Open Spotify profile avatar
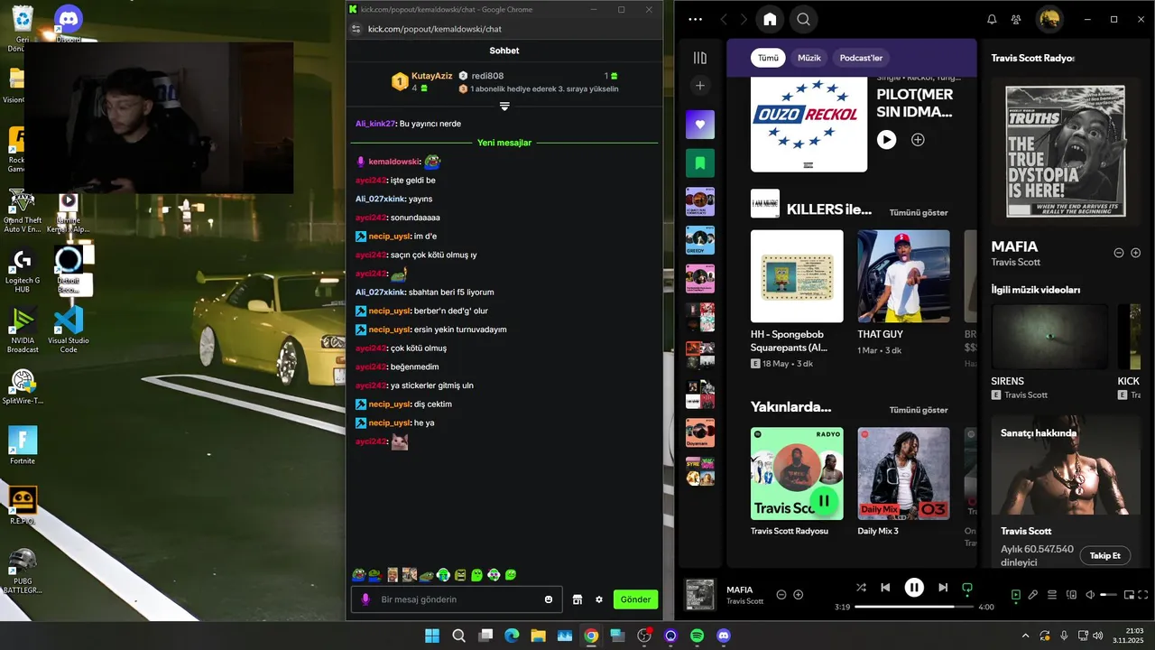This screenshot has height=650, width=1155. [1049, 19]
